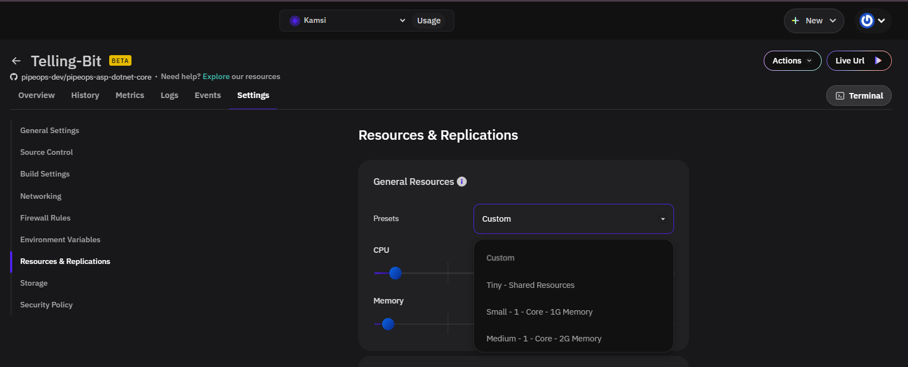Go back using the left arrow icon
Screen dimensions: 908x367
pos(16,61)
